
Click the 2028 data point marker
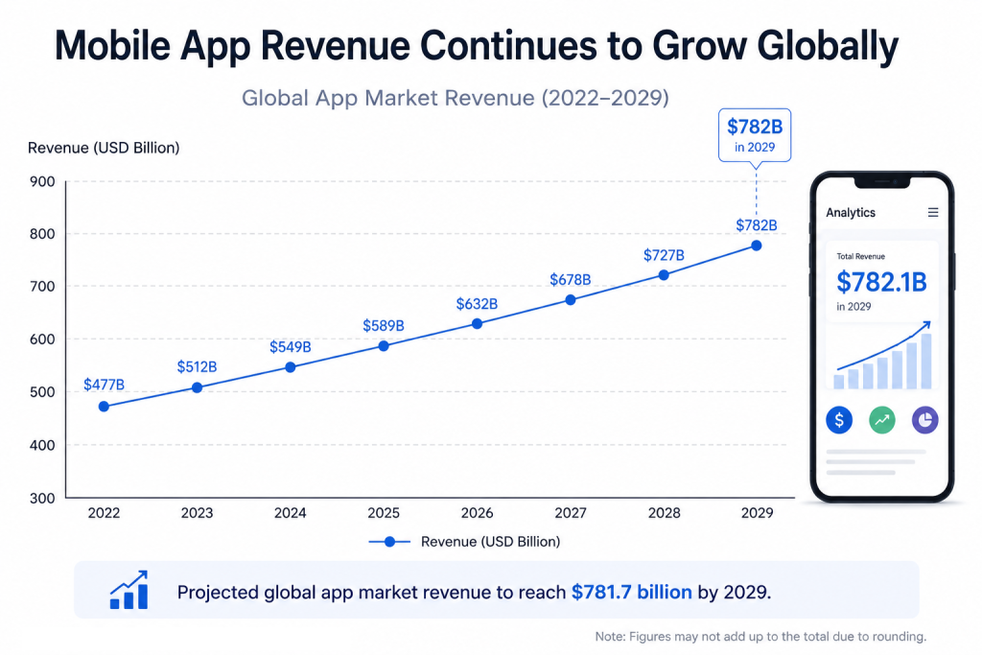pos(664,275)
